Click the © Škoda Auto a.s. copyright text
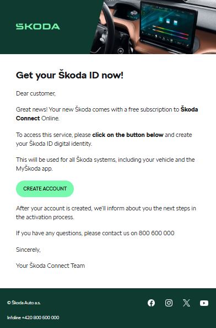216x328 pixels. 24,303
